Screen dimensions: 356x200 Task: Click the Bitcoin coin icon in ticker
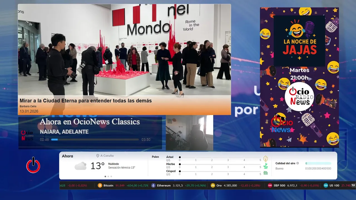click(x=100, y=185)
